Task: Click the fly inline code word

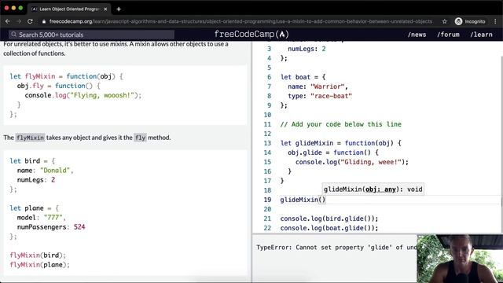Action: click(x=140, y=138)
